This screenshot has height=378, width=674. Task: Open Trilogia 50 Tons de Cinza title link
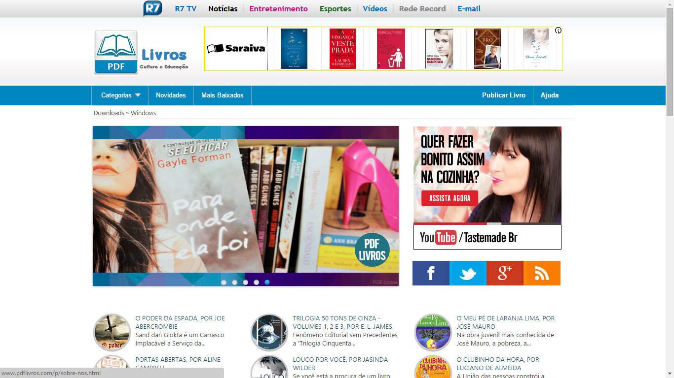pyautogui.click(x=342, y=322)
